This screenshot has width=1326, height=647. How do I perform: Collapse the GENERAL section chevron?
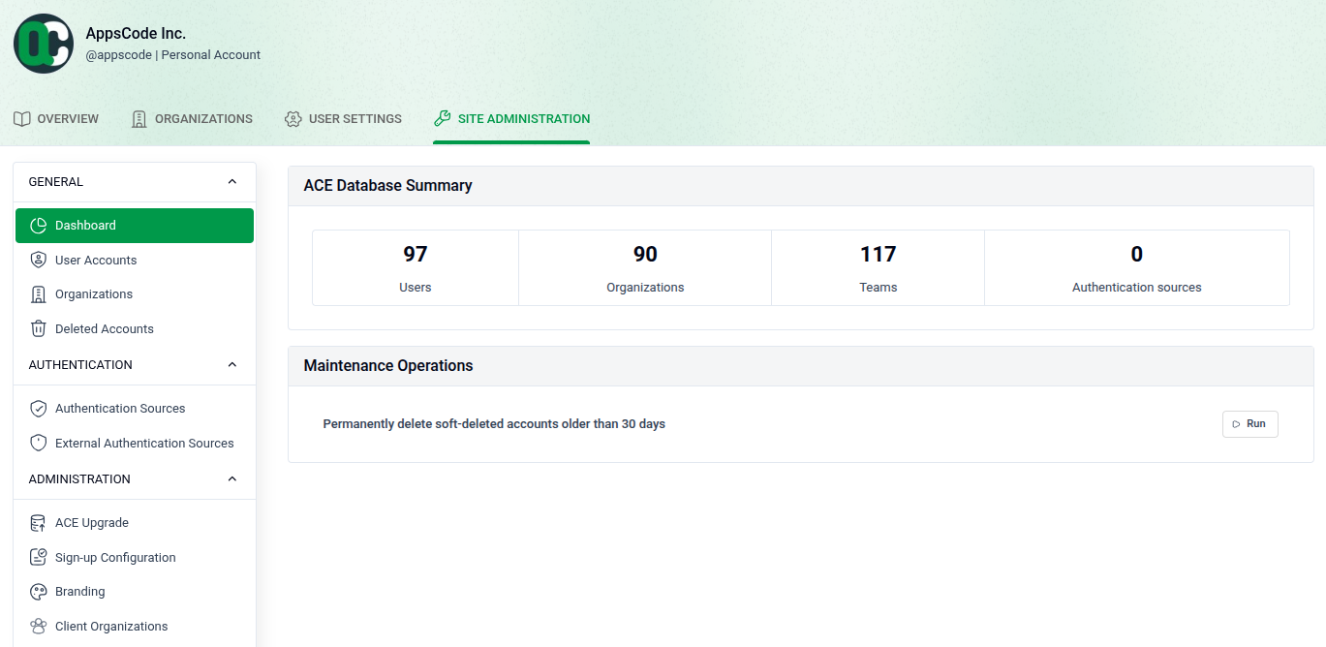231,181
